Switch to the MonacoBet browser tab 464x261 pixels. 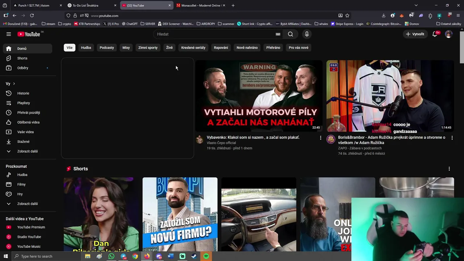click(200, 5)
